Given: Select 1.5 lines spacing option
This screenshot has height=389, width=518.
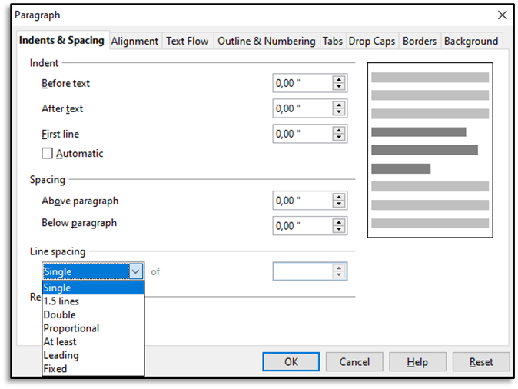Looking at the screenshot, I should click(x=61, y=301).
